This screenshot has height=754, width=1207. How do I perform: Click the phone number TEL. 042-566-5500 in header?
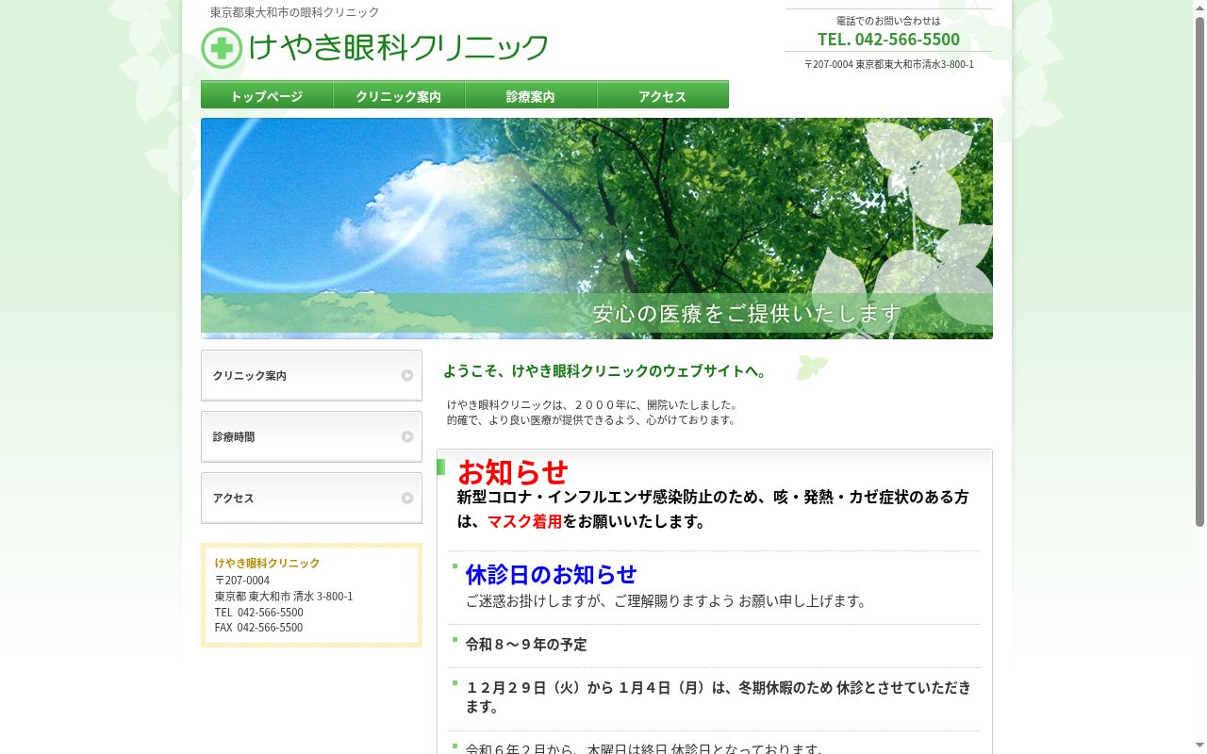pos(888,39)
